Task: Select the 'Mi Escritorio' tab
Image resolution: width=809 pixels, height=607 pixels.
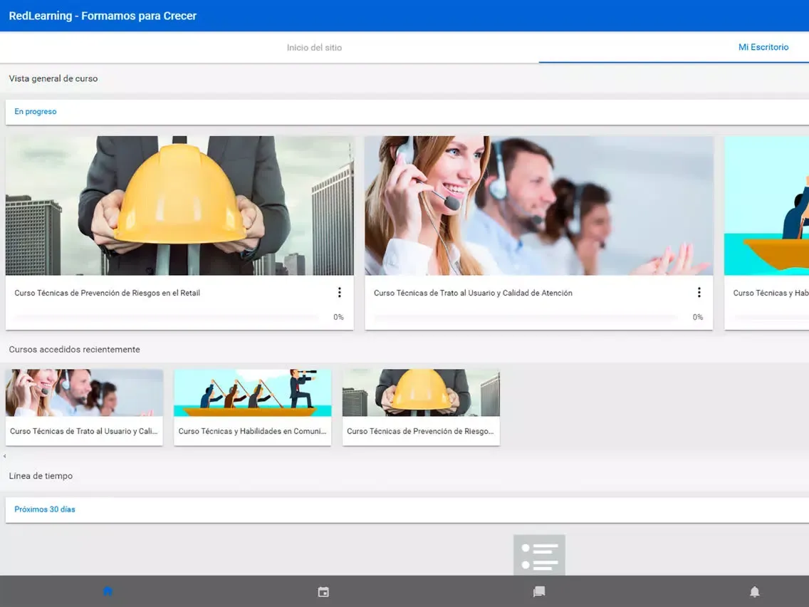Action: pyautogui.click(x=763, y=48)
